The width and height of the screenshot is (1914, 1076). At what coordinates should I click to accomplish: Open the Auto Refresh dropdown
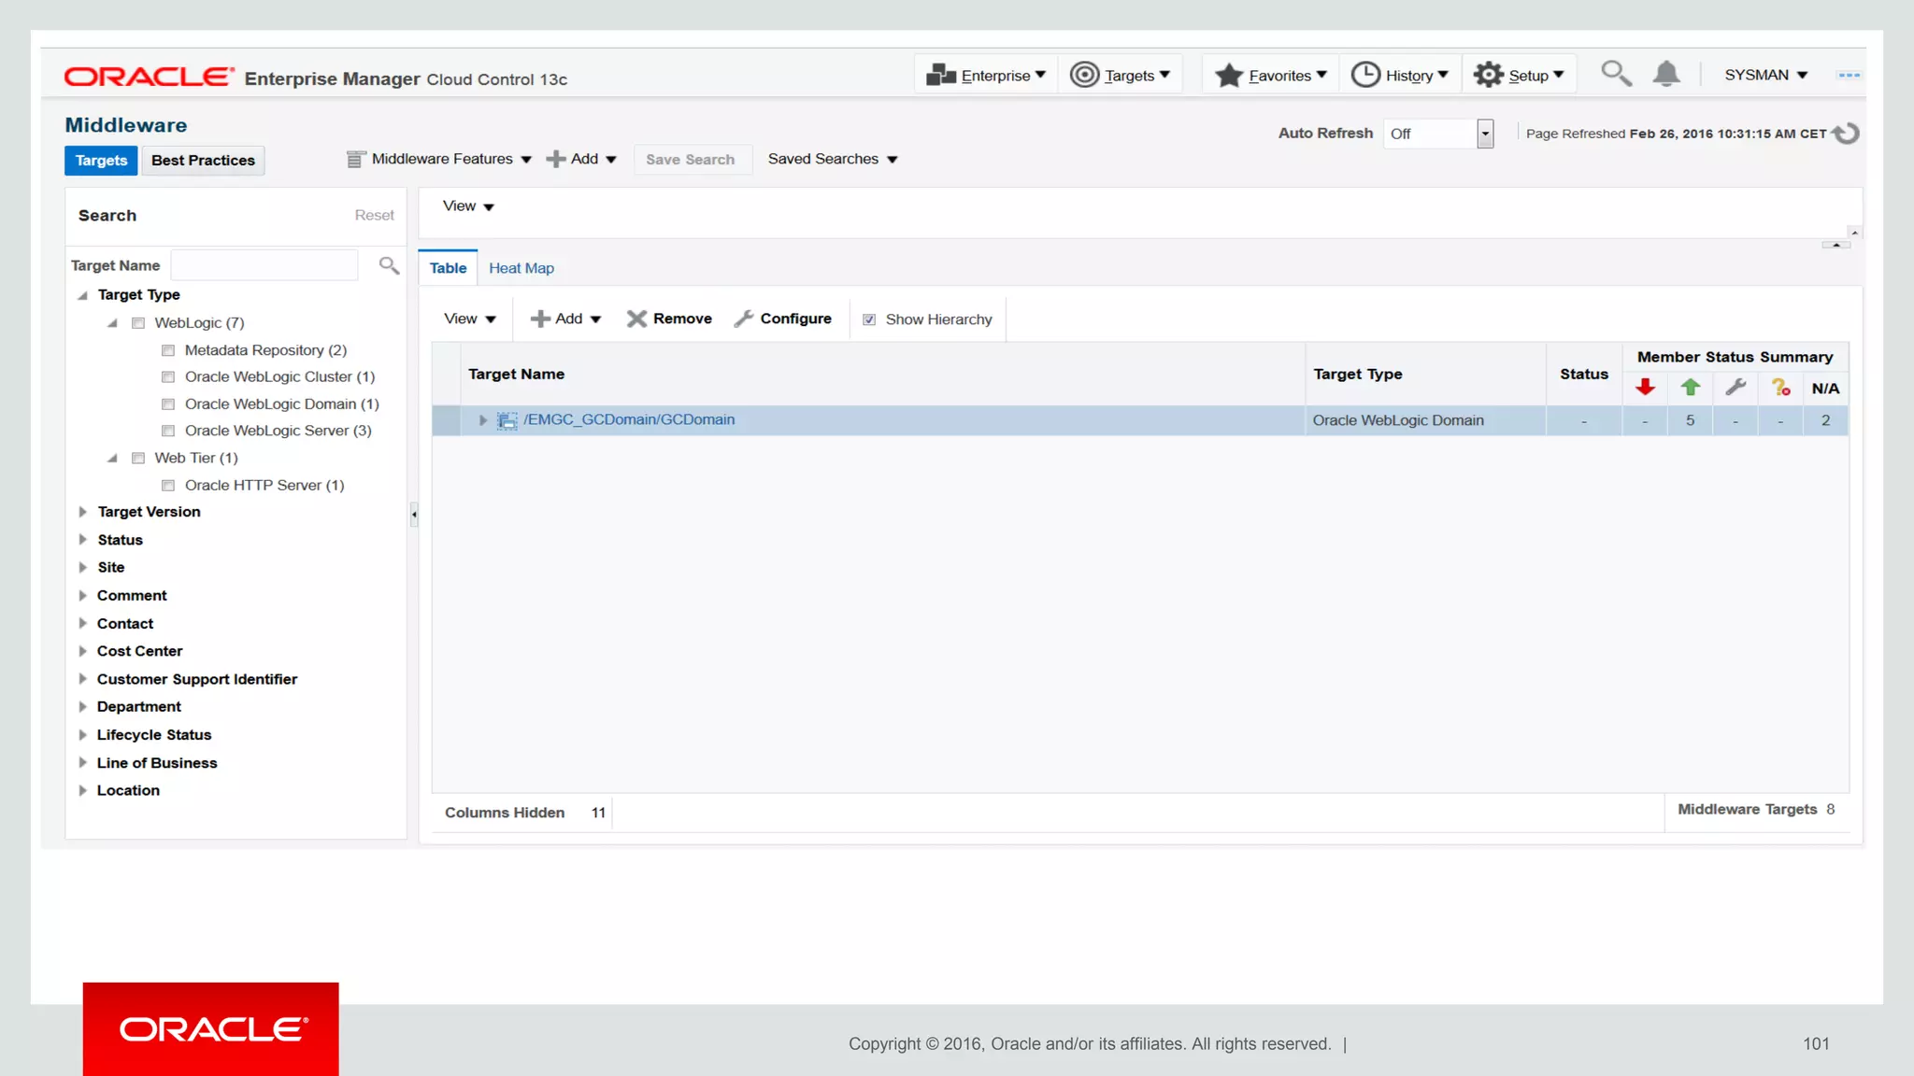1485,134
